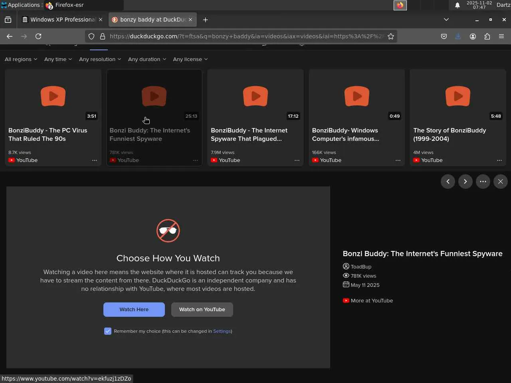The height and width of the screenshot is (383, 511).
Task: Open the Any duration dropdown
Action: click(x=147, y=59)
